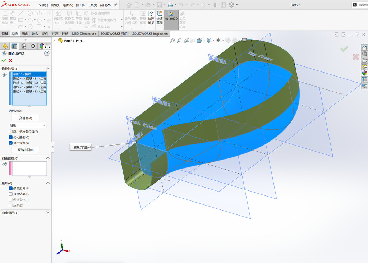Select 边线<1> 接触 - S1 list entry
Screen dimensions: 368x263
coord(29,78)
